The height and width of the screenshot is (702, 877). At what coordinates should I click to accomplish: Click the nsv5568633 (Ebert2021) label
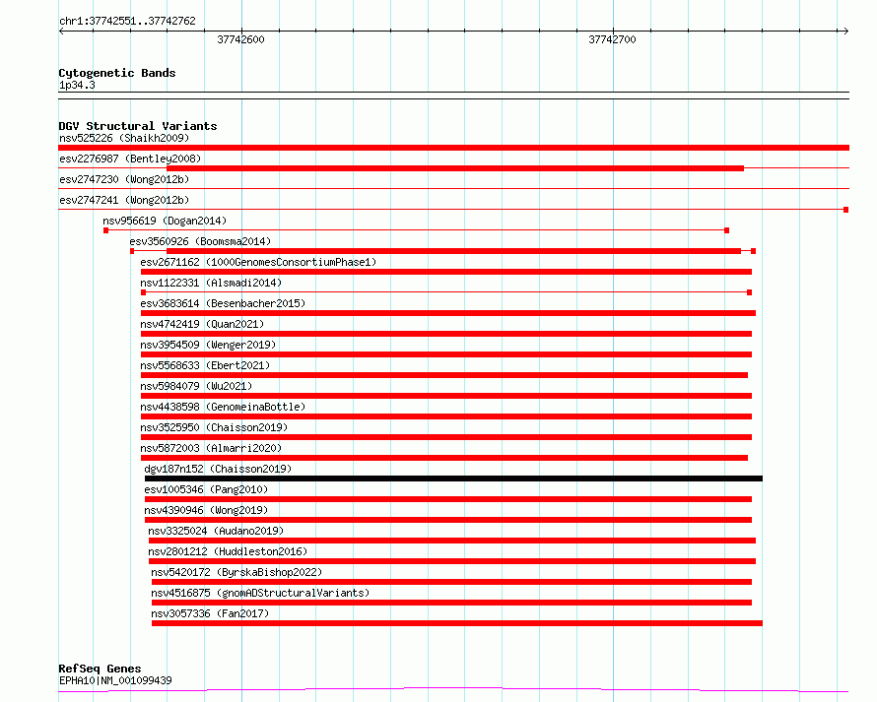[205, 365]
